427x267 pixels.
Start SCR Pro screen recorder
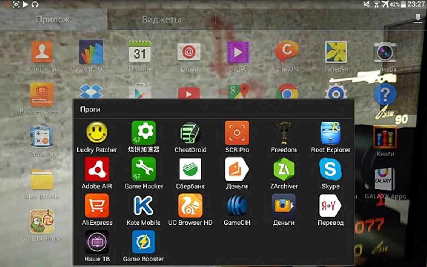[x=237, y=133]
